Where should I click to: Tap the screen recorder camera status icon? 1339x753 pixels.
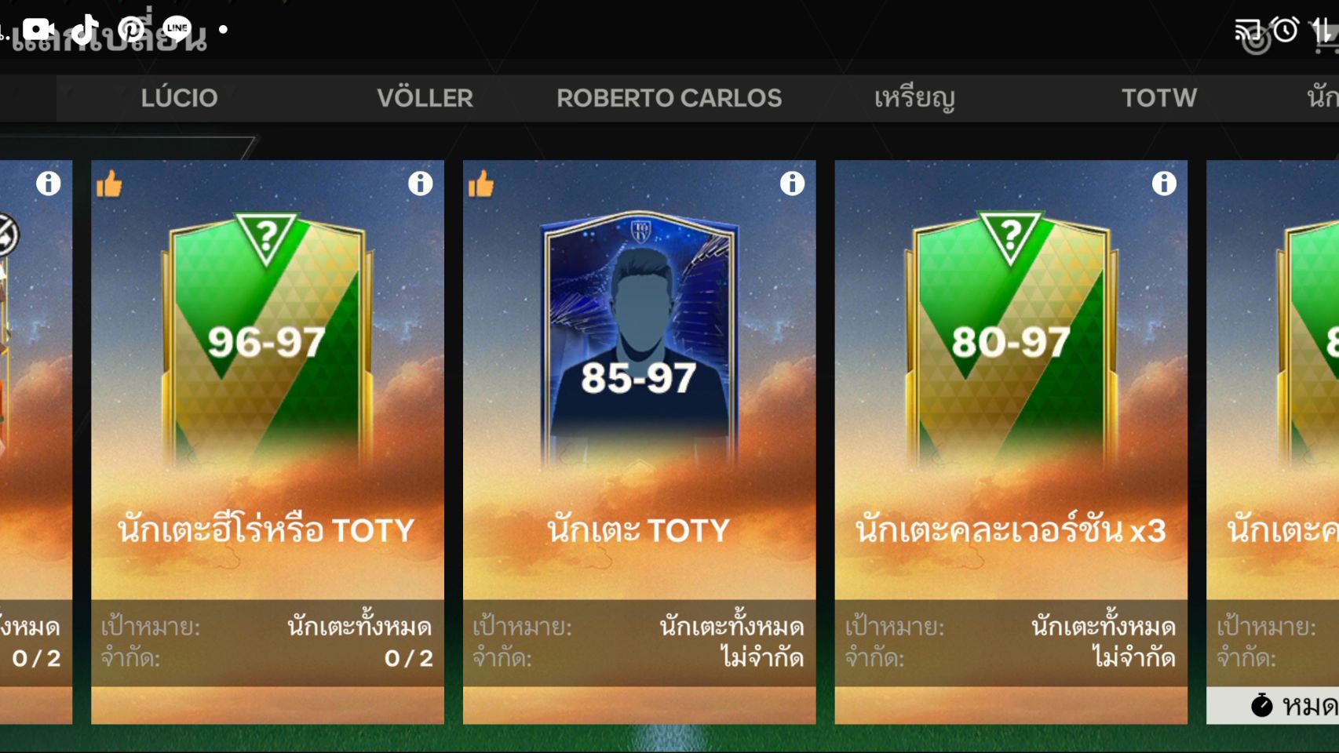pos(38,30)
